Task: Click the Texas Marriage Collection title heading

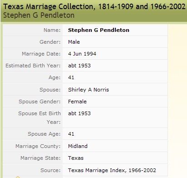Action: (x=94, y=7)
